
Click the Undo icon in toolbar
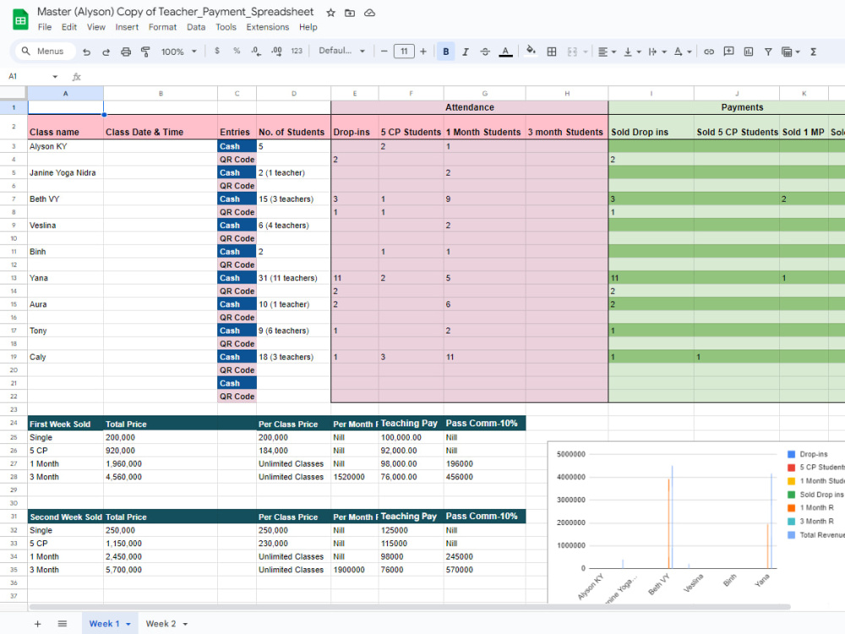point(86,51)
